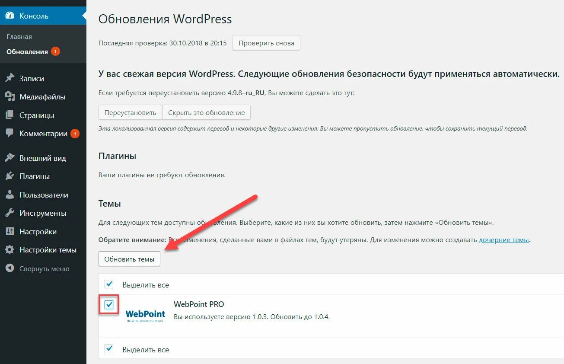564x364 pixels.
Task: Click the Переустановить button
Action: coord(130,112)
